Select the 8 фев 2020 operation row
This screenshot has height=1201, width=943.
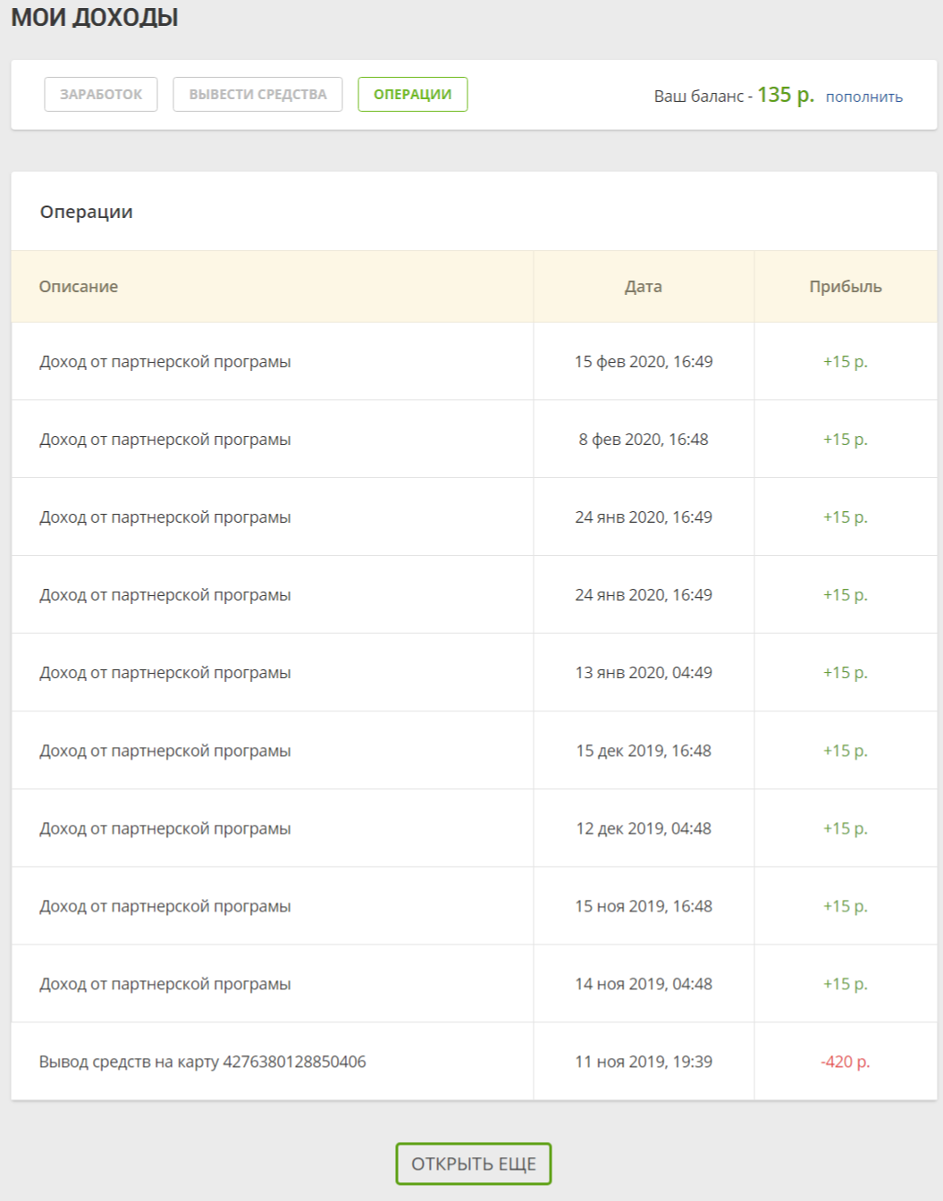pos(165,440)
